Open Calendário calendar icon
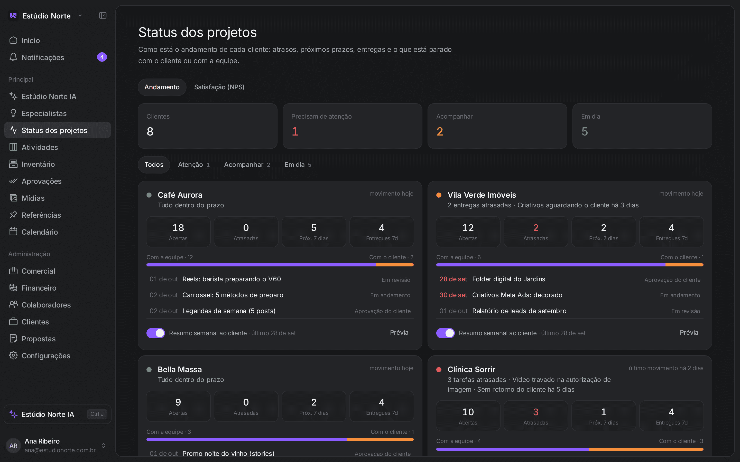 point(13,232)
